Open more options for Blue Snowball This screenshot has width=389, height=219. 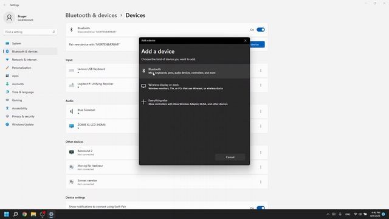(x=261, y=111)
